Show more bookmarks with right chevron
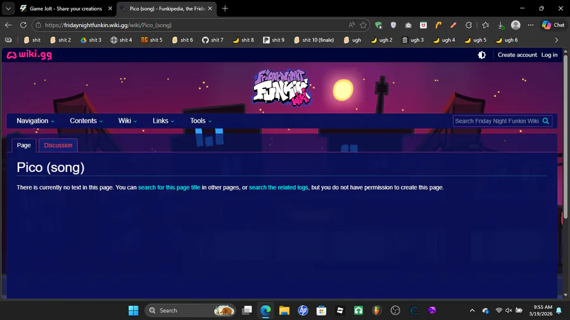570x320 pixels. click(556, 40)
